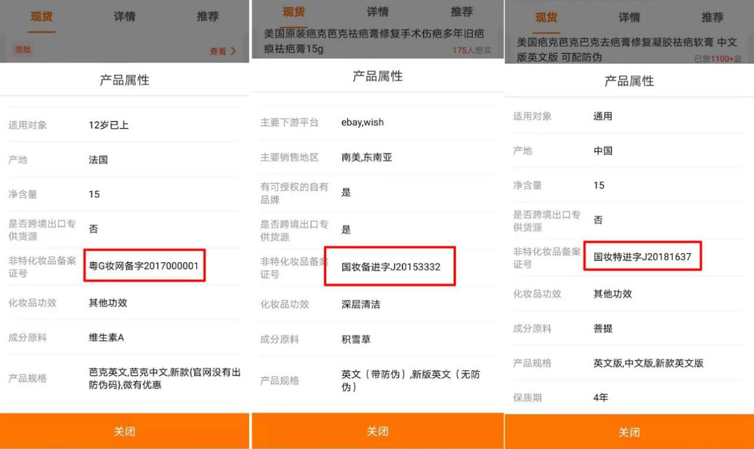Select the shelf life value 4年
The height and width of the screenshot is (449, 754).
coord(601,398)
